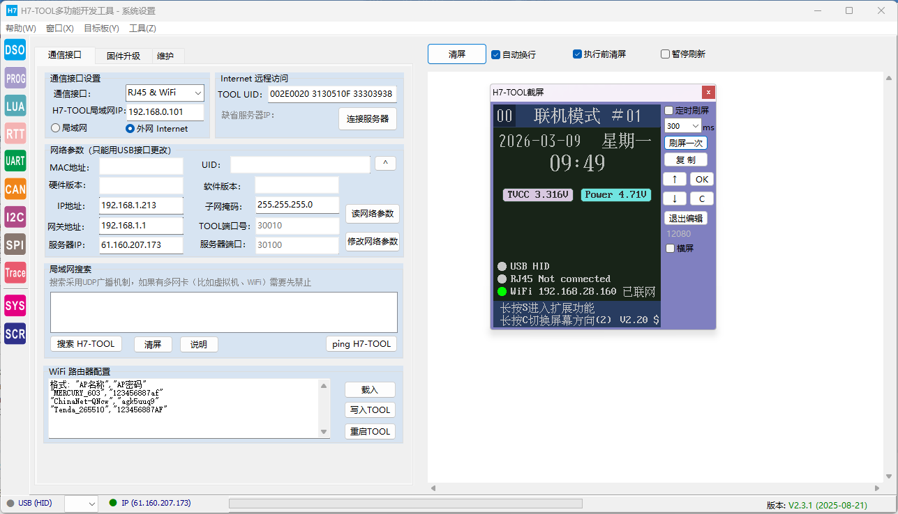Click the 连接服务器 button
The height and width of the screenshot is (514, 898).
click(368, 119)
